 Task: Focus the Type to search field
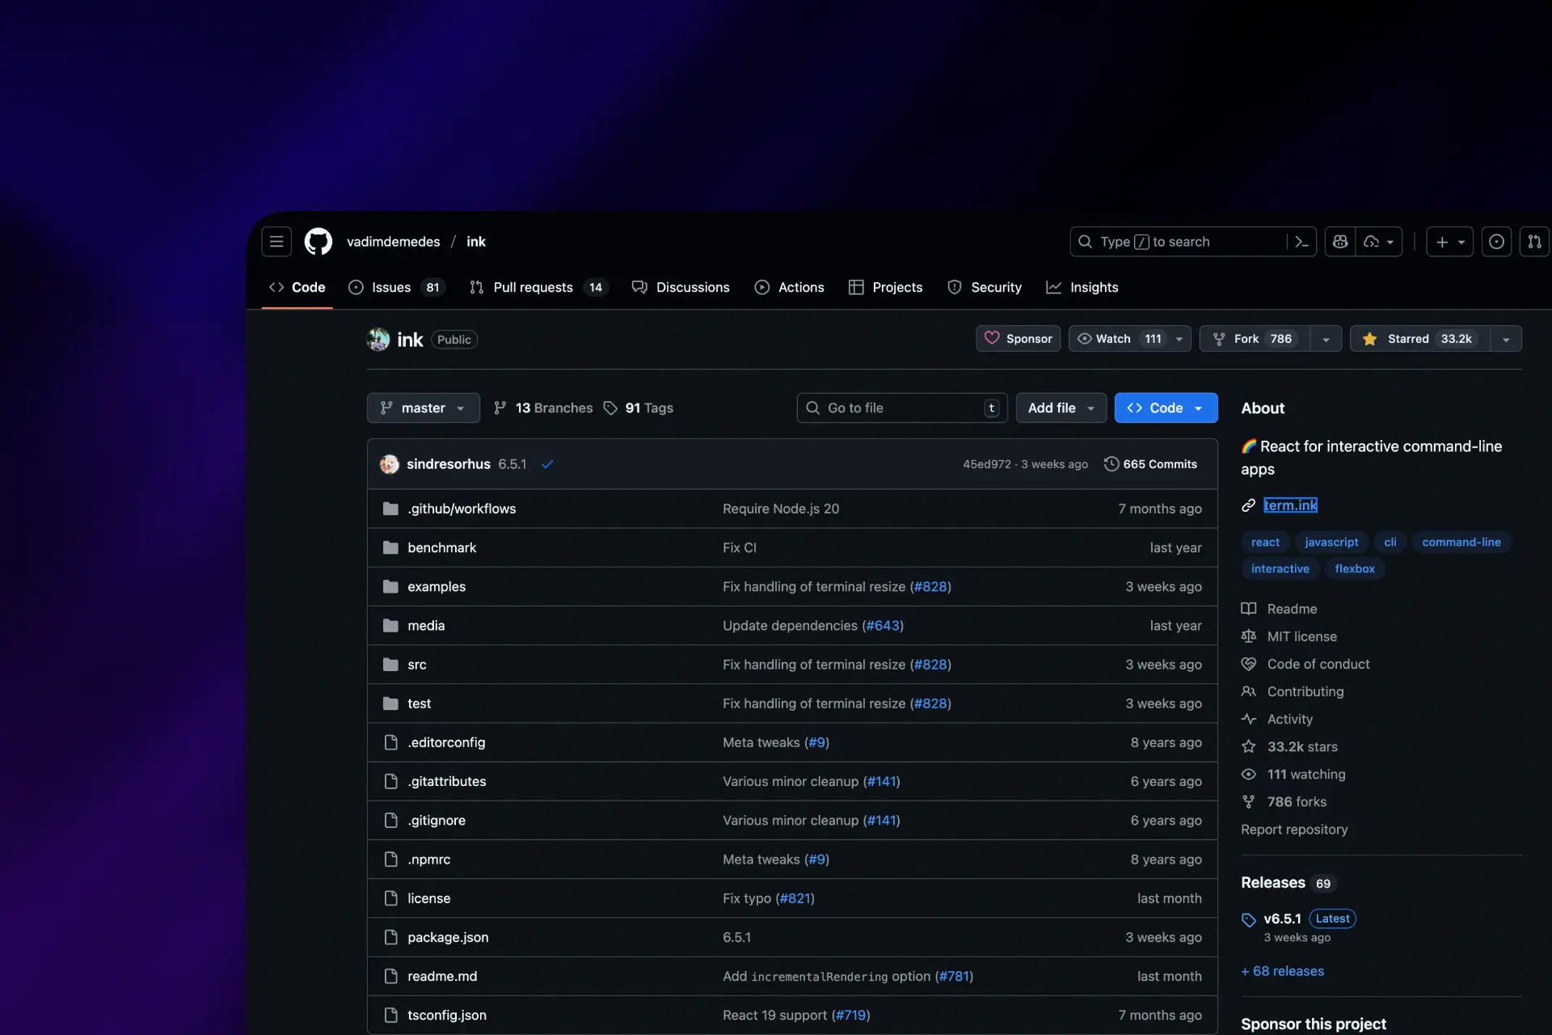click(x=1180, y=242)
